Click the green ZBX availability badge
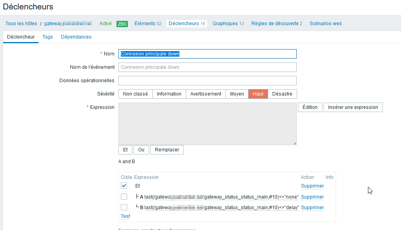This screenshot has height=230, width=401. coord(122,24)
